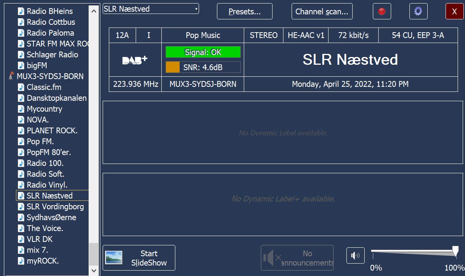Click the music note icon beside Mycountry

click(x=21, y=109)
